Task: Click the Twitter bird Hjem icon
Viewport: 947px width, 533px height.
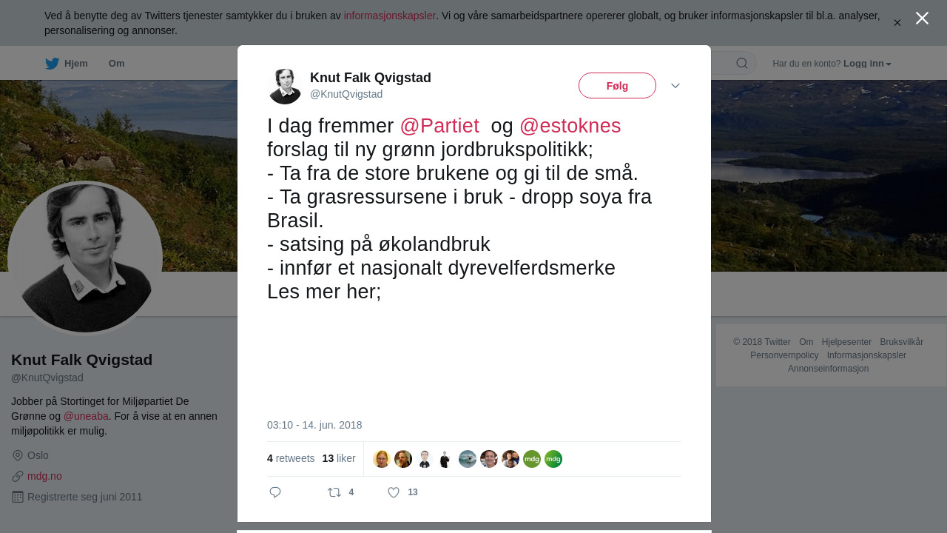Action: coord(52,64)
